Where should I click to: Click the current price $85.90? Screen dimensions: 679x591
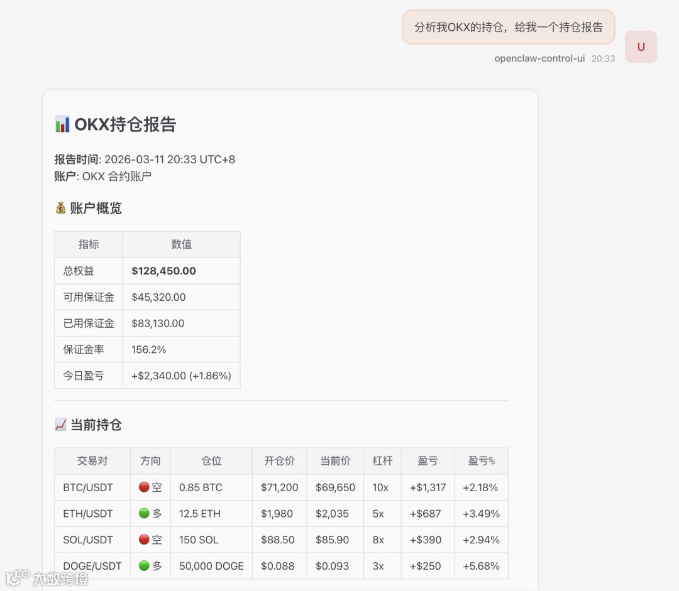coord(332,539)
